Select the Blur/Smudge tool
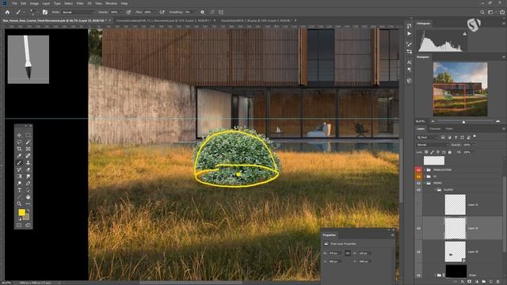 29,176
